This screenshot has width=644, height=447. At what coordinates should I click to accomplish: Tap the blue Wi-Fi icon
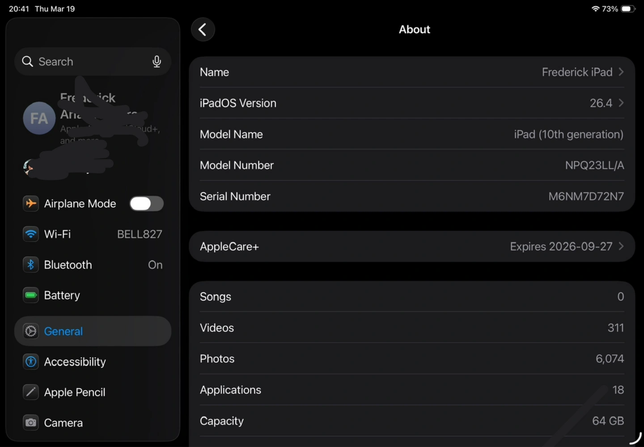click(x=31, y=234)
